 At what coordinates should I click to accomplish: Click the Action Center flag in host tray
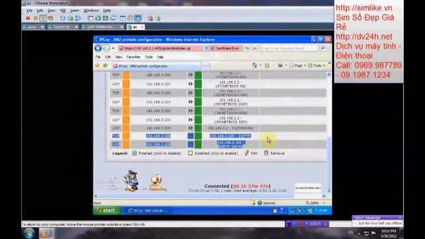373,233
